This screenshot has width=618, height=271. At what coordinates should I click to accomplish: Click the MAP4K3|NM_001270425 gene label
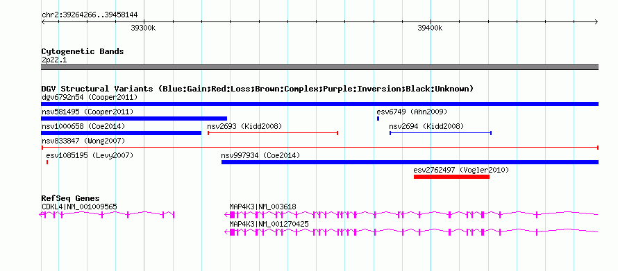tap(269, 224)
